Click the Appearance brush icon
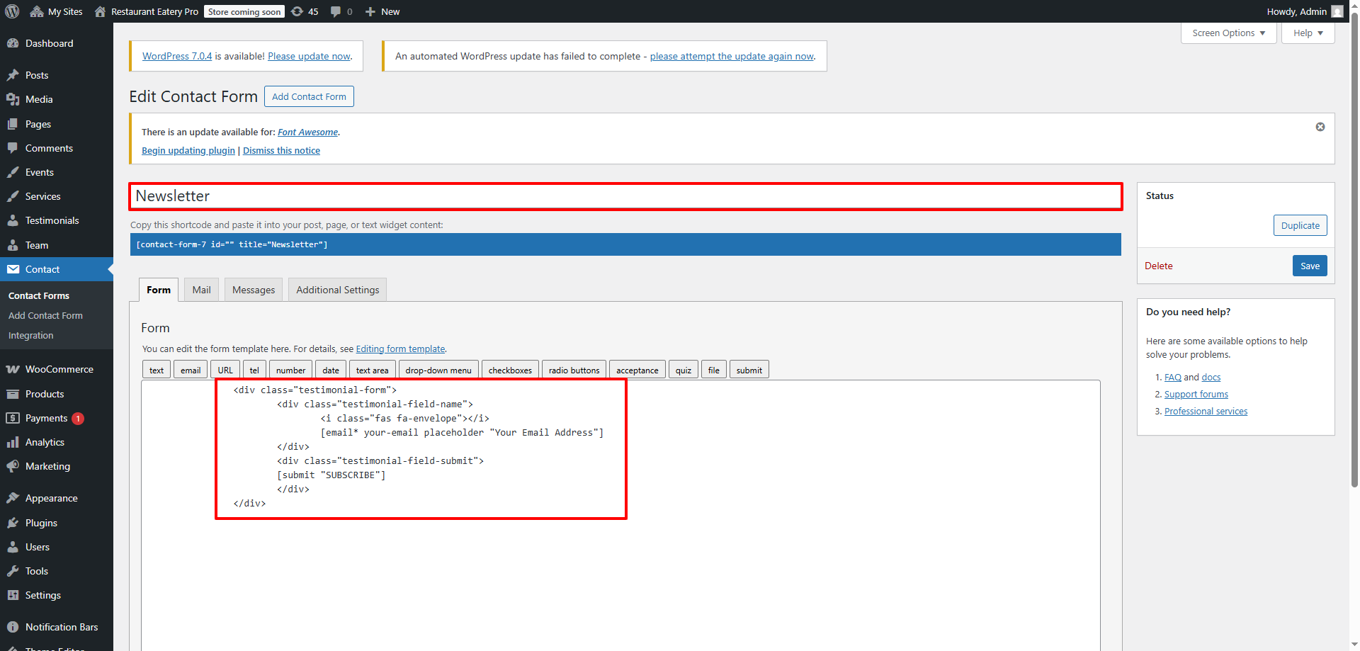1360x651 pixels. 13,498
